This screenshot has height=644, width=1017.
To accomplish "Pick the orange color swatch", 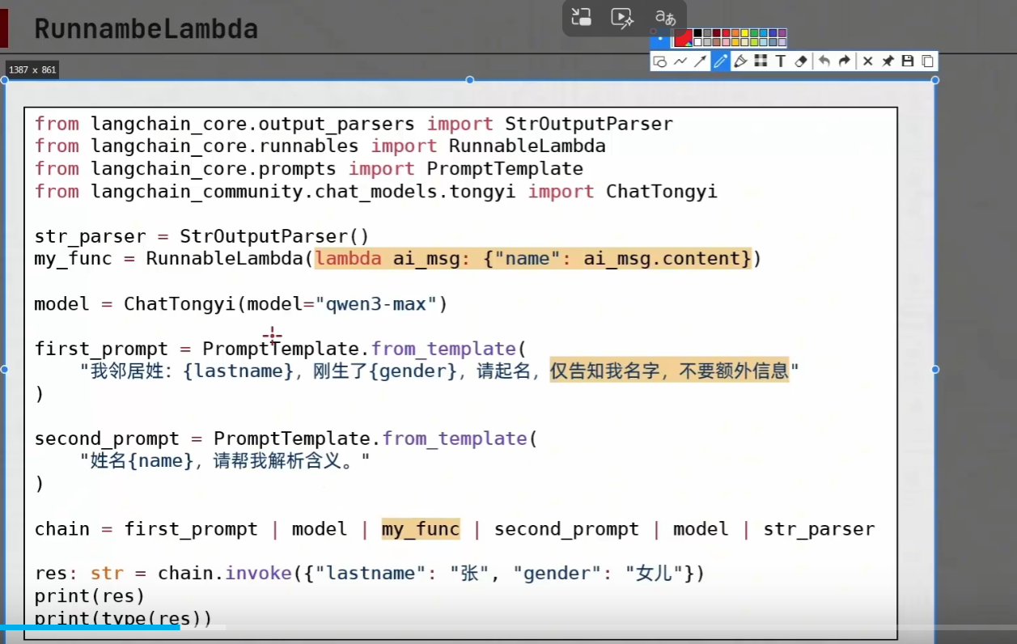I will (735, 33).
